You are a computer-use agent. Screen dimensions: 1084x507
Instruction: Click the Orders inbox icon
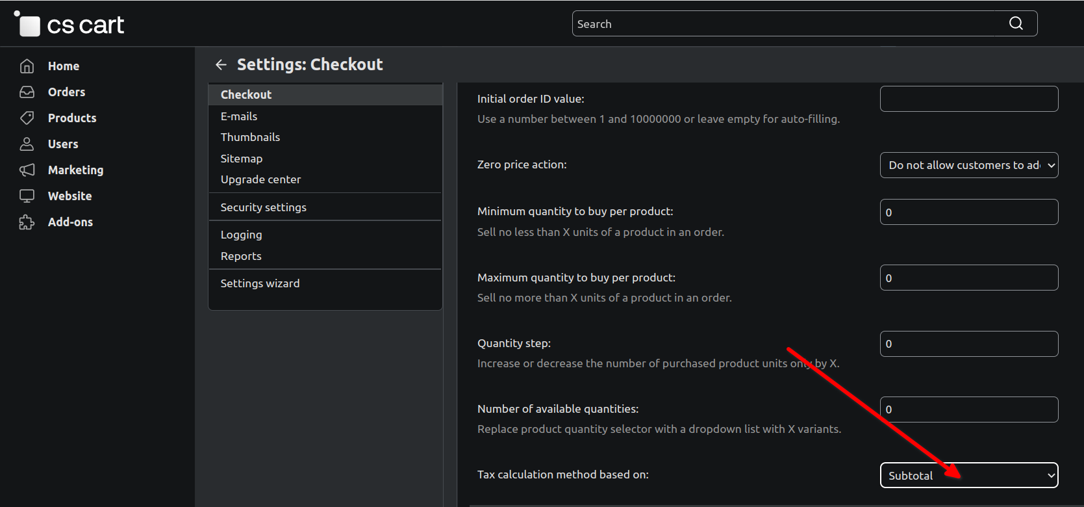(27, 92)
